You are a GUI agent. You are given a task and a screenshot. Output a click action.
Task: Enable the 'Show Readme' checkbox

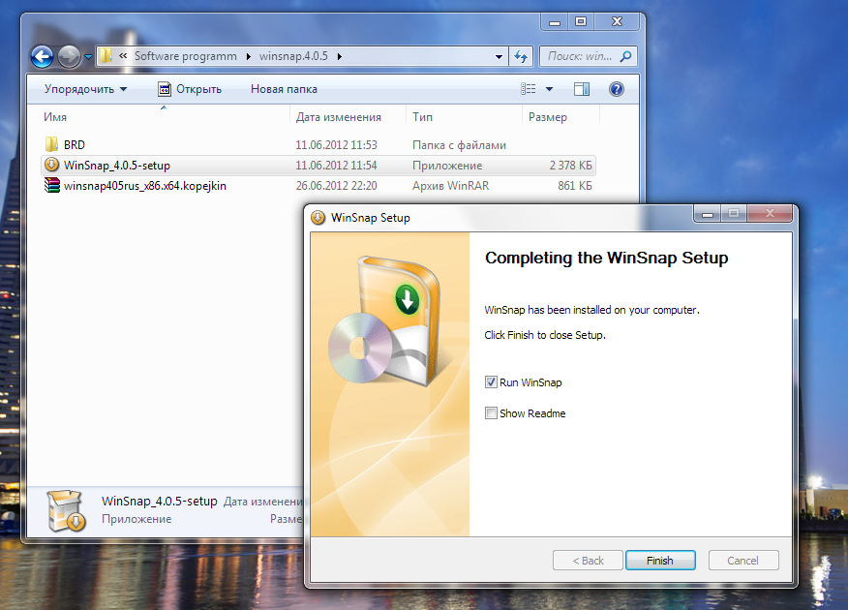click(x=491, y=413)
